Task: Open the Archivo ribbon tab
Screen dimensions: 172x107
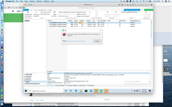Action: (x=26, y=10)
